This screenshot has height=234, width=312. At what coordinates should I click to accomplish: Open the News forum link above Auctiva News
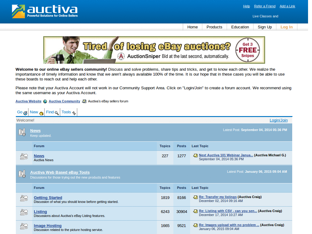pos(39,156)
